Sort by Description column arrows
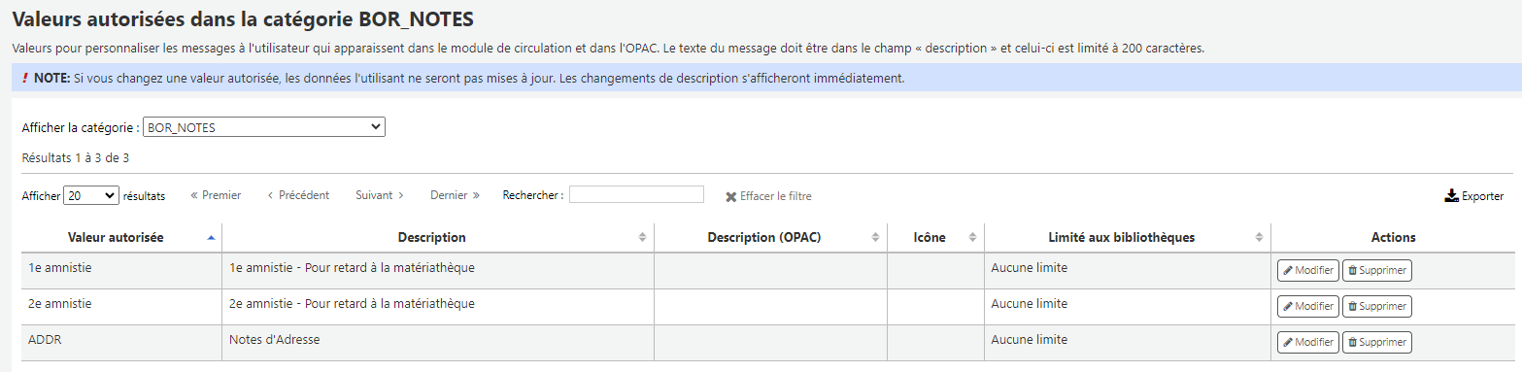The height and width of the screenshot is (372, 1522). tap(642, 237)
